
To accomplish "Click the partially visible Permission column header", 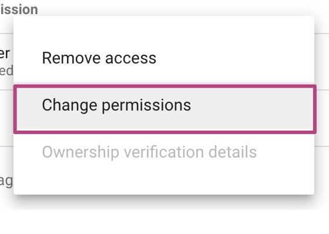I will pos(19,9).
